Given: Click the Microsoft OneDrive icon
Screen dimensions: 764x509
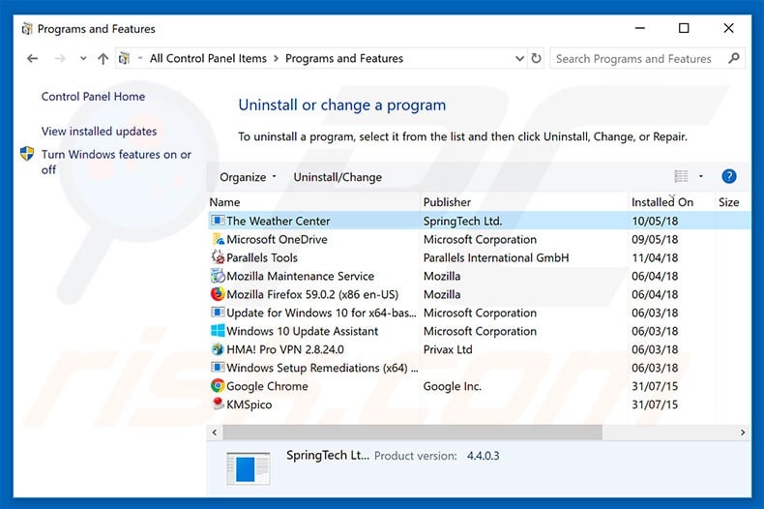Looking at the screenshot, I should (218, 239).
